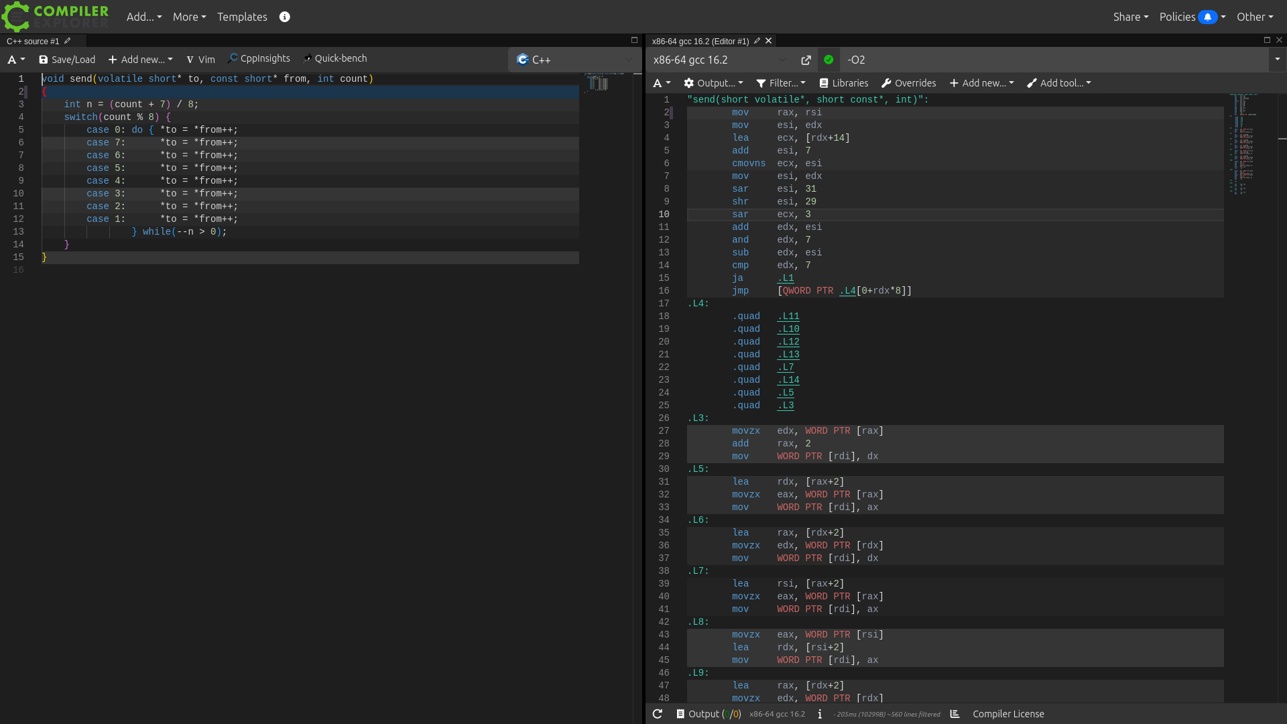This screenshot has height=724, width=1287.
Task: Open the Policies menu
Action: pyautogui.click(x=1192, y=17)
